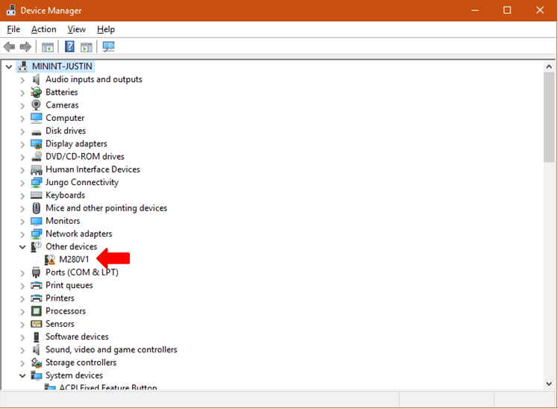Click the scrollbar down arrow
This screenshot has width=558, height=409.
point(549,384)
